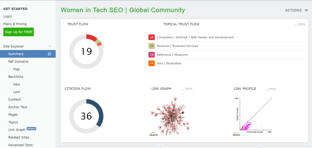The height and width of the screenshot is (148, 312).
Task: Click the Trust Flow donut chart
Action: click(86, 51)
